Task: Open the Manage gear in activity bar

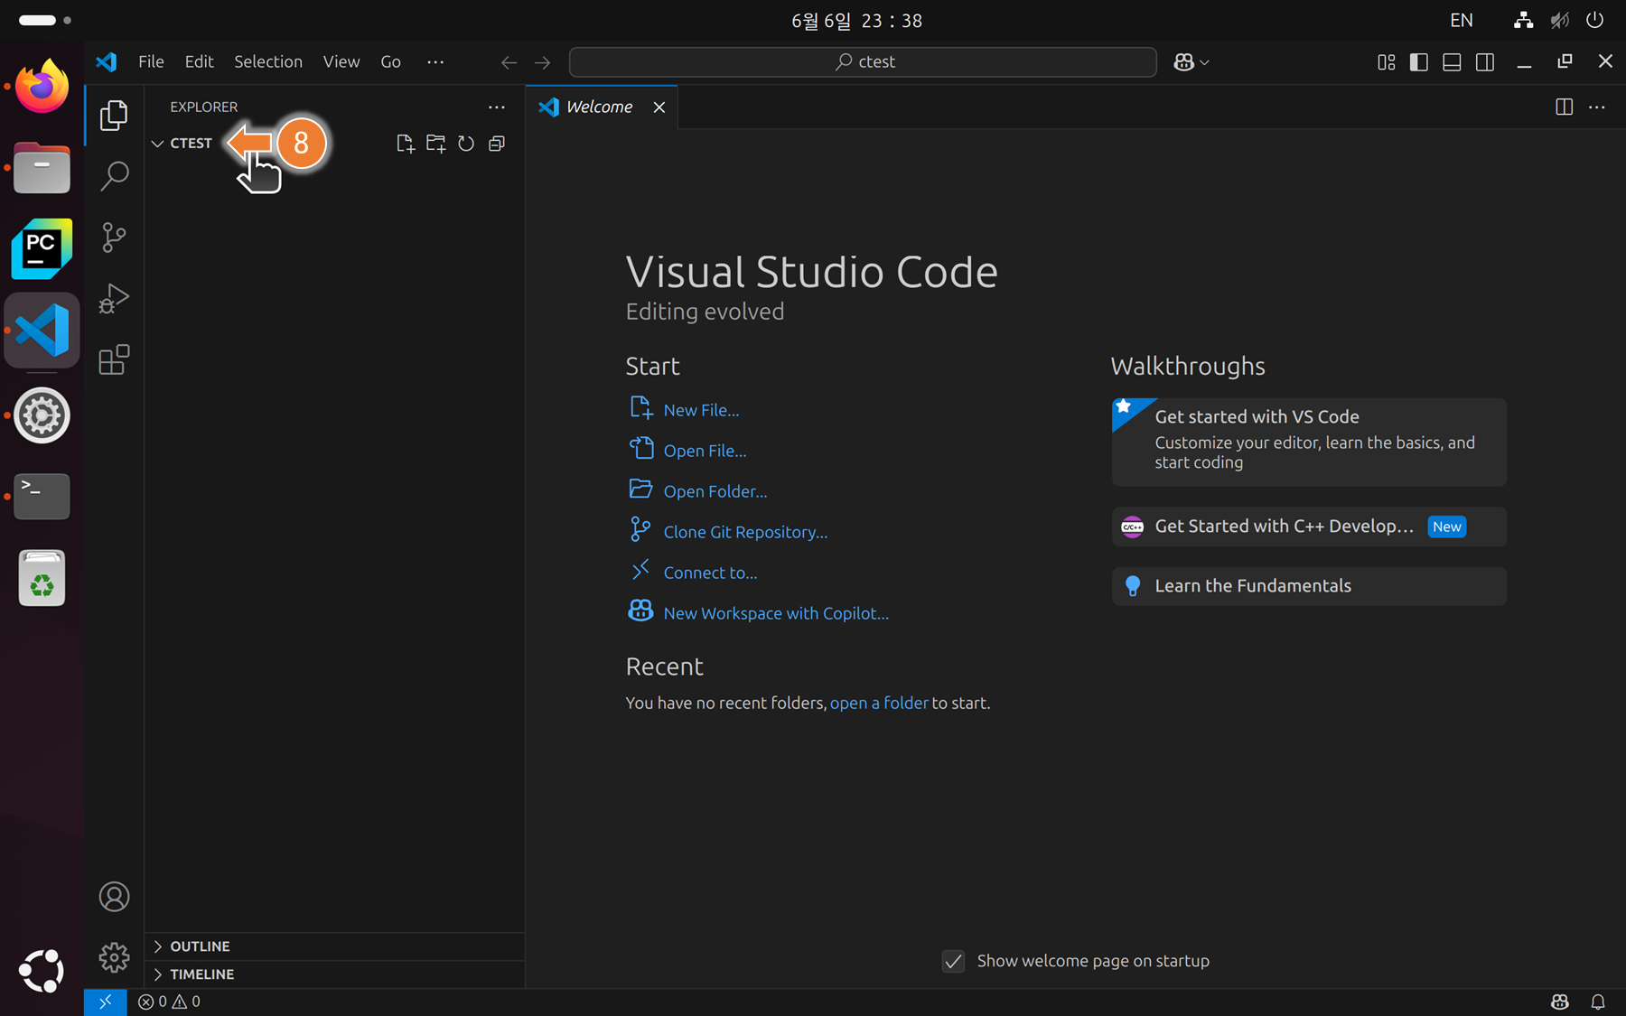Action: [114, 956]
